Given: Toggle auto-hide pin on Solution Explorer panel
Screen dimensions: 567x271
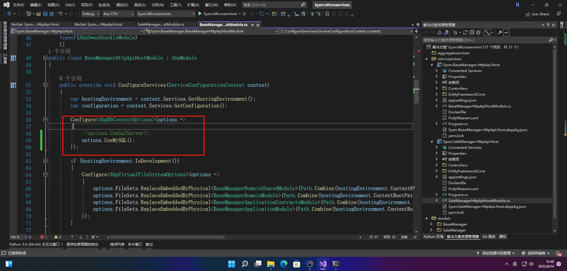Looking at the screenshot, I should [x=548, y=25].
